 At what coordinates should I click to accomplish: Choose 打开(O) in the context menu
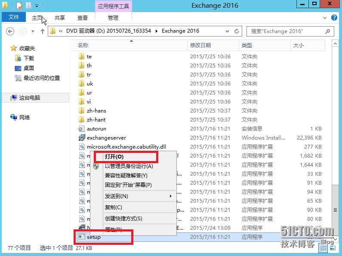133,157
